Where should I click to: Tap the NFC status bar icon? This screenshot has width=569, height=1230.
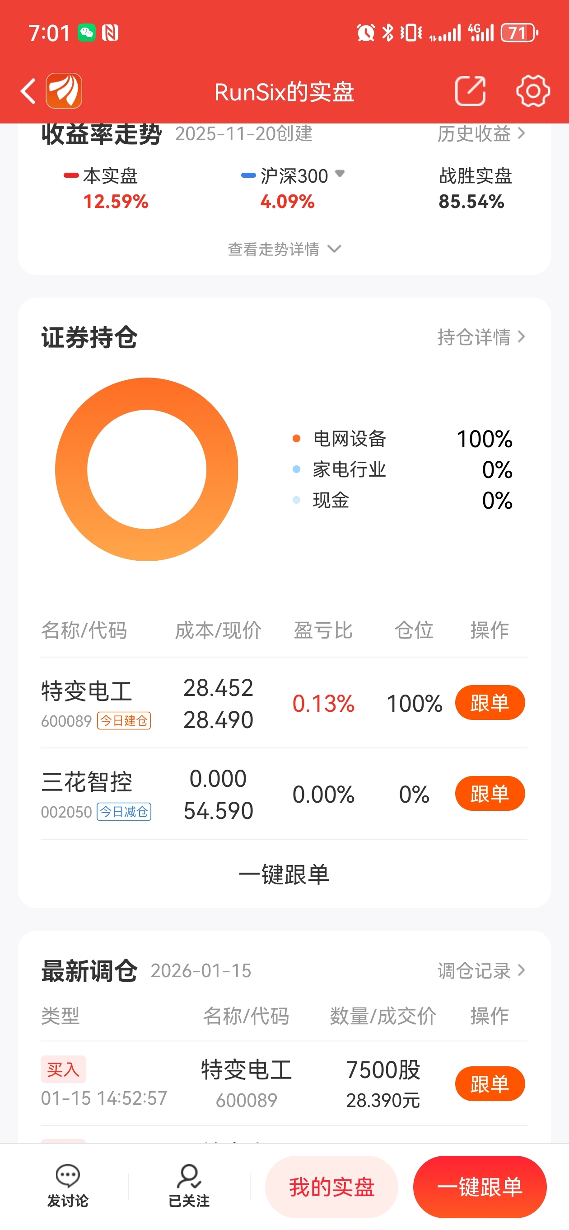[110, 33]
